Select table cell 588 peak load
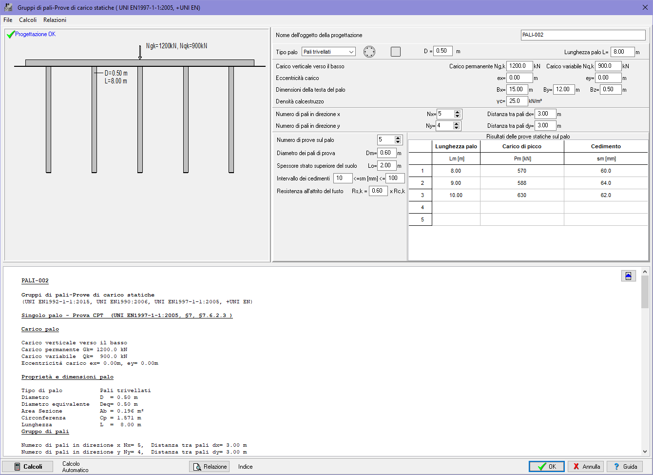Screen dimensions: 653x475 (522, 183)
